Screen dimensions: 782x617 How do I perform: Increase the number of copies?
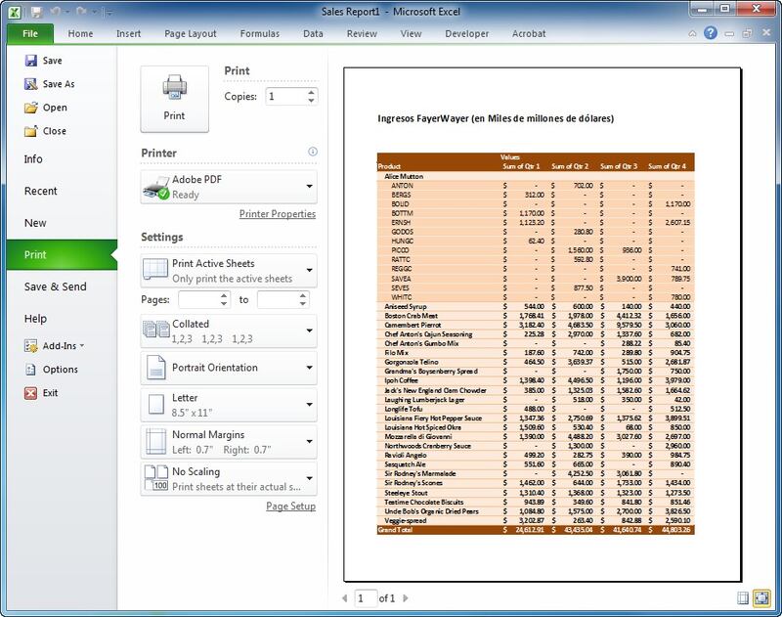312,92
